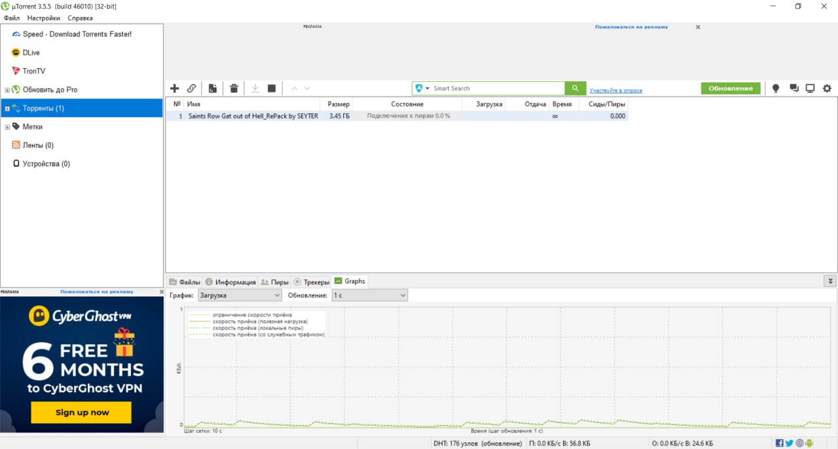Screen dimensions: 838x449
Task: Click the green search magnifier button
Action: pos(575,88)
